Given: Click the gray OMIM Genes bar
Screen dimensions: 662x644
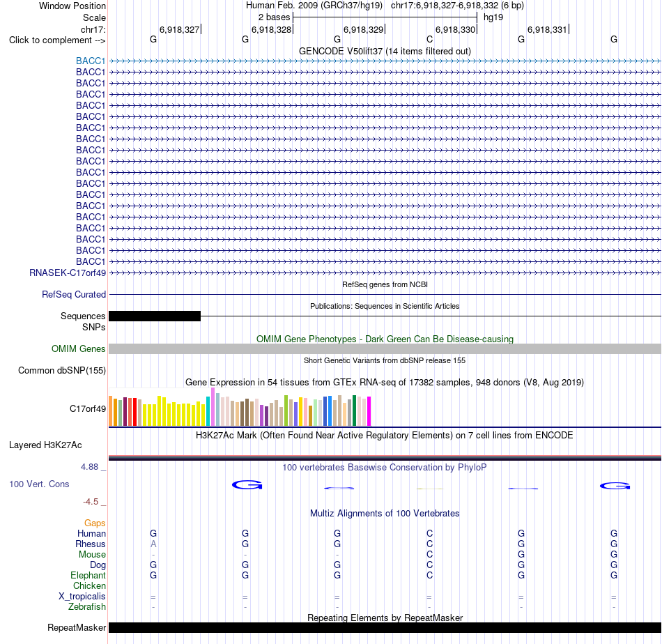Looking at the screenshot, I should [x=385, y=348].
